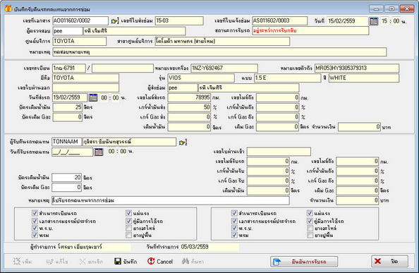Image resolution: width=419 pixels, height=273 pixels.
Task: Click repair notice field AS011602/0003
Action: (280, 21)
